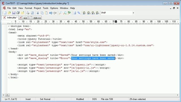The width and height of the screenshot is (181, 102).
Task: Click the 'DOS' file format status
Action: click(94, 99)
